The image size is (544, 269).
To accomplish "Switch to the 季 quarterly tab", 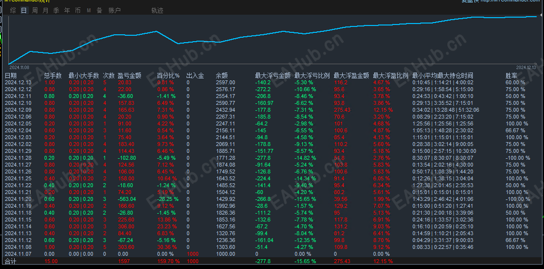I will point(56,10).
